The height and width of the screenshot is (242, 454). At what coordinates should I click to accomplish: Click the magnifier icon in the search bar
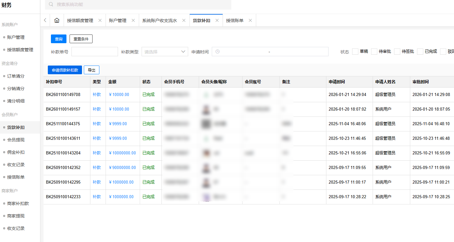[x=51, y=5]
